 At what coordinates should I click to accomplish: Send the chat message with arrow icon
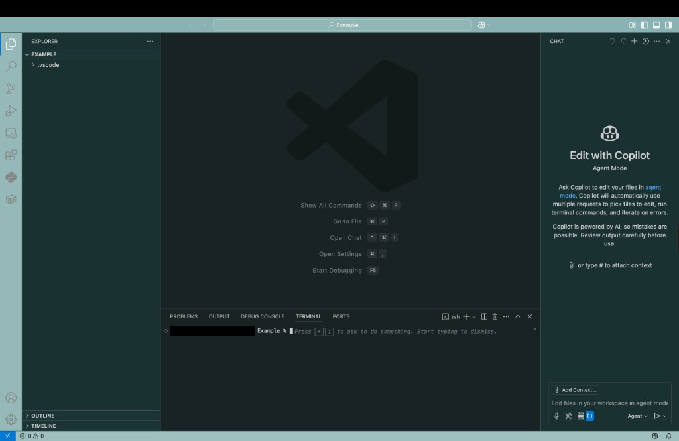(656, 416)
